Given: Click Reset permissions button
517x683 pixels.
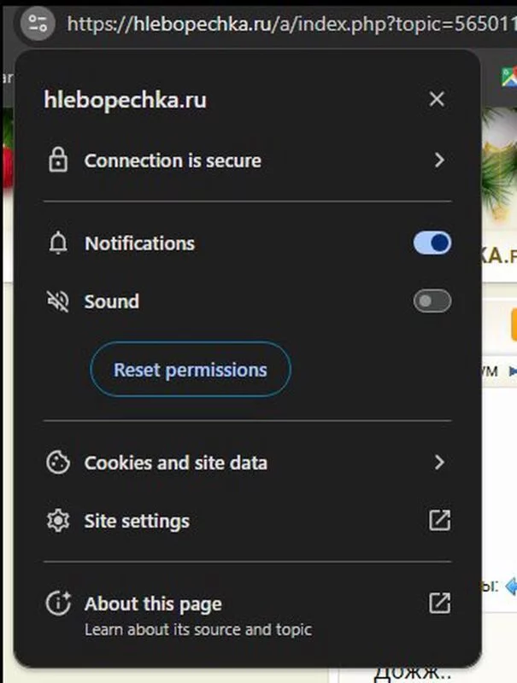Looking at the screenshot, I should (x=191, y=370).
